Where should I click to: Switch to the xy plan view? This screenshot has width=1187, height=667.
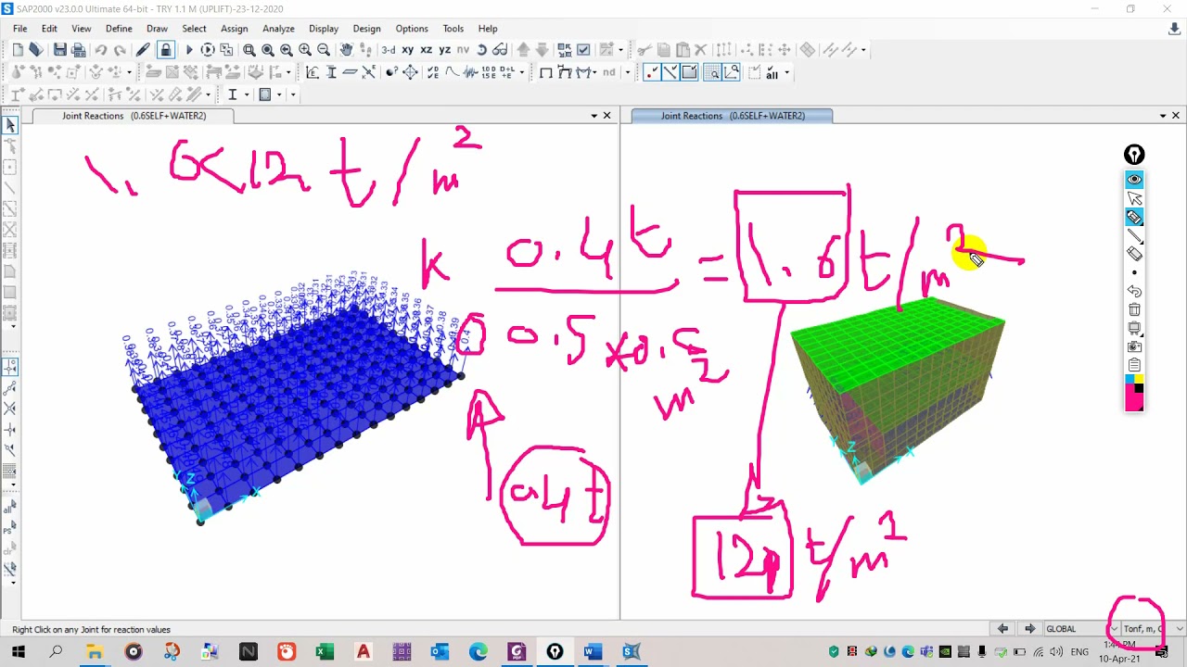(407, 49)
